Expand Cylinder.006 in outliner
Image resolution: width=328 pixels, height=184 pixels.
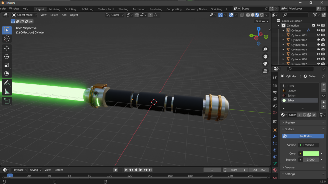[x=283, y=59]
